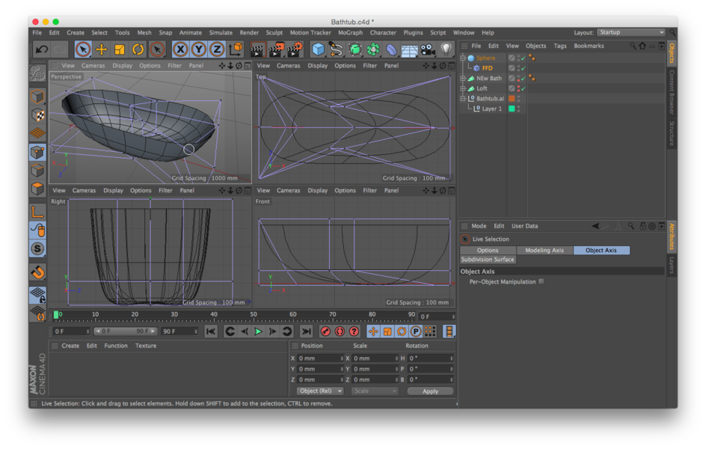Expand the NEw Bath object tree node
Image resolution: width=706 pixels, height=449 pixels.
[463, 79]
